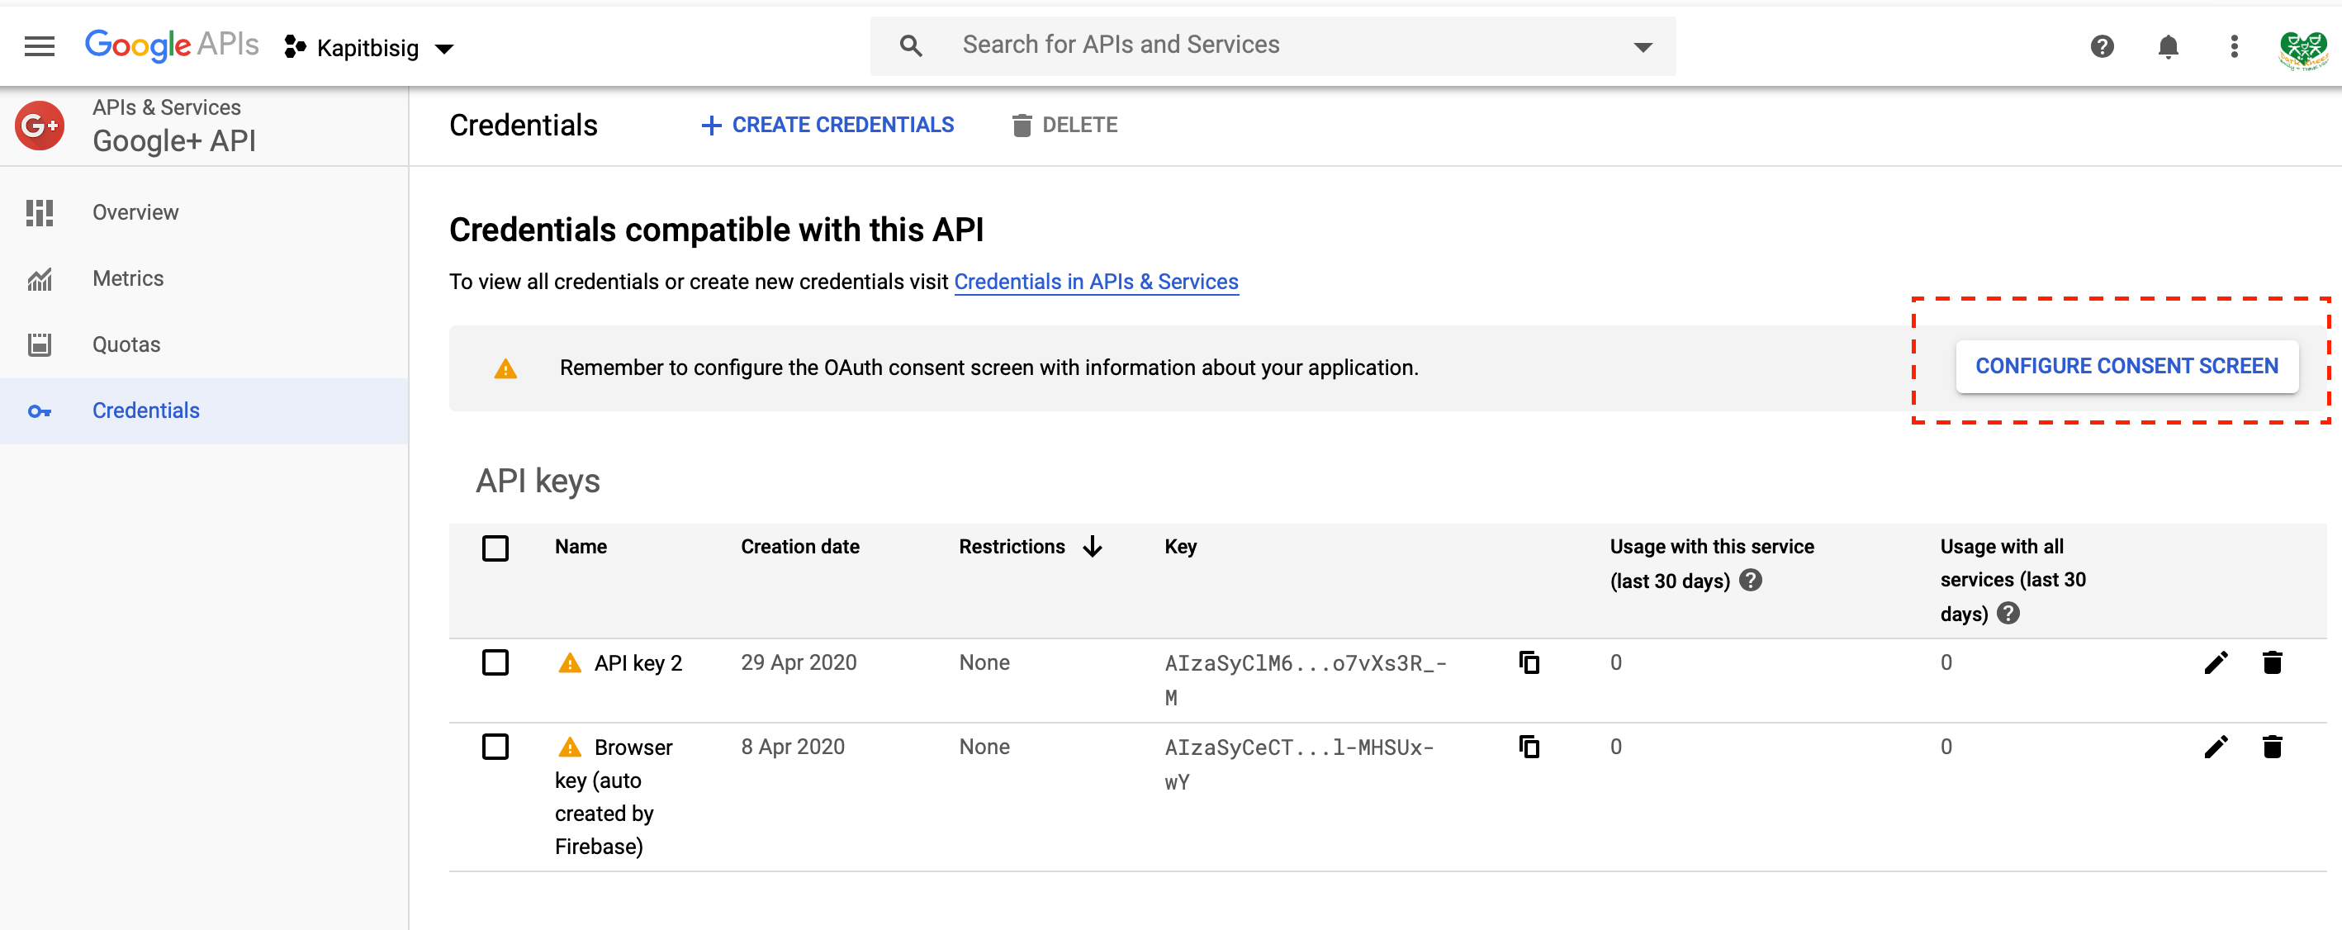Sort by the Restrictions column arrow
This screenshot has width=2342, height=930.
click(1093, 547)
